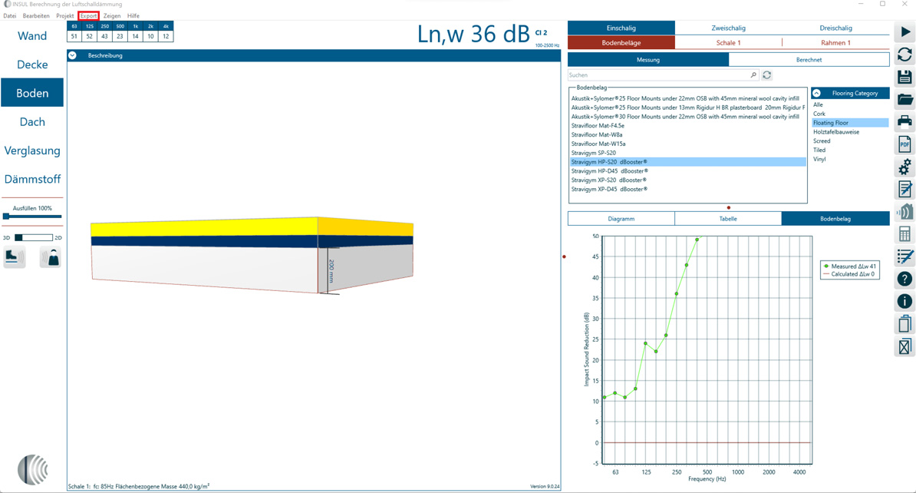Open the Datei menu
The height and width of the screenshot is (493, 916).
pos(10,16)
